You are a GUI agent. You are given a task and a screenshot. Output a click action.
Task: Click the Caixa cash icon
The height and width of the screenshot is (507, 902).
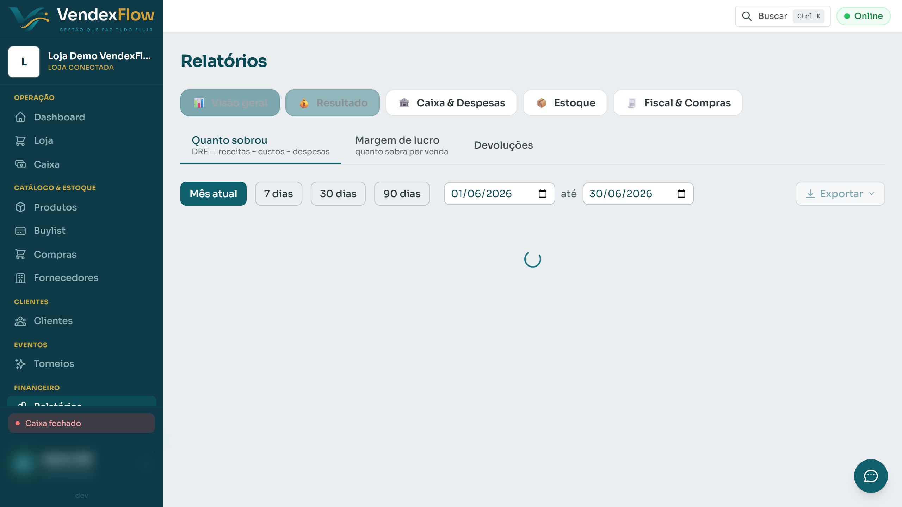20,164
